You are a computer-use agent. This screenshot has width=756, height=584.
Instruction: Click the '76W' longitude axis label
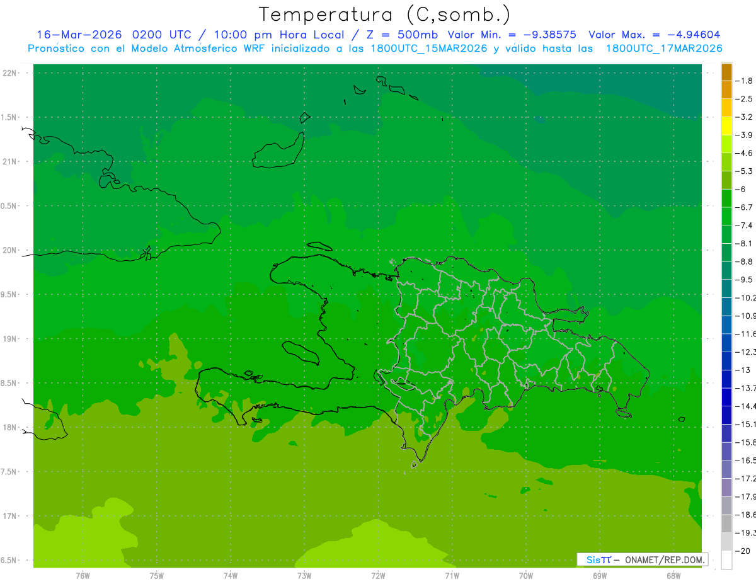(x=83, y=575)
